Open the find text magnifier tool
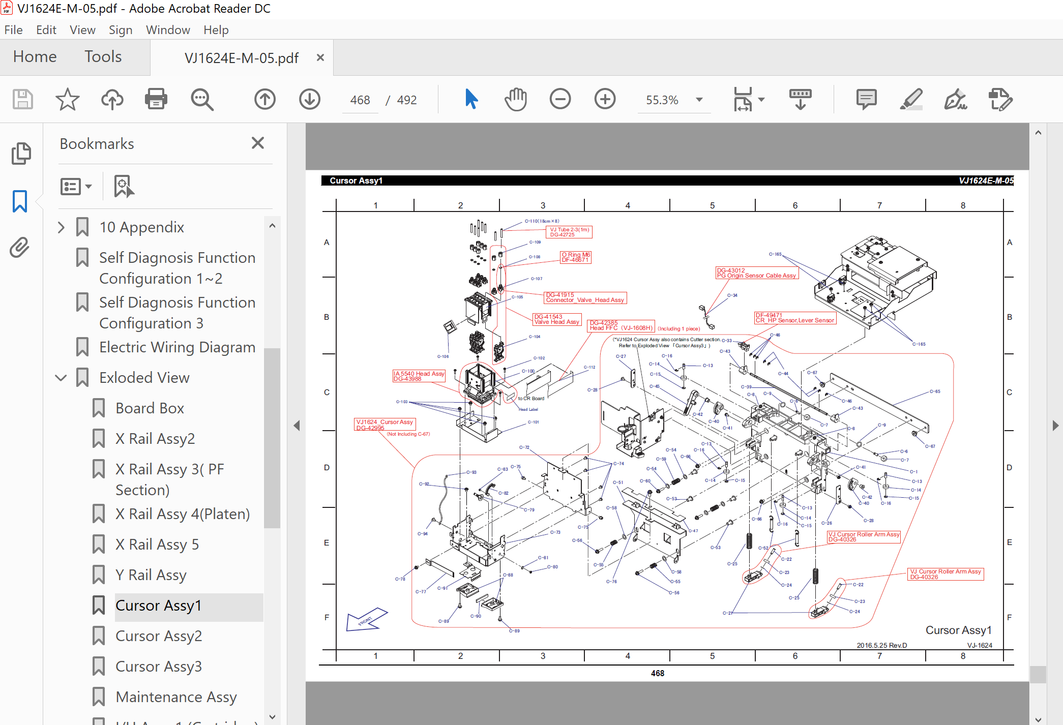Viewport: 1063px width, 725px height. tap(202, 99)
